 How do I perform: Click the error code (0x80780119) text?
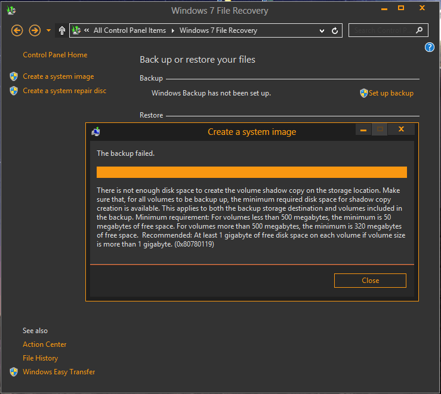[194, 244]
